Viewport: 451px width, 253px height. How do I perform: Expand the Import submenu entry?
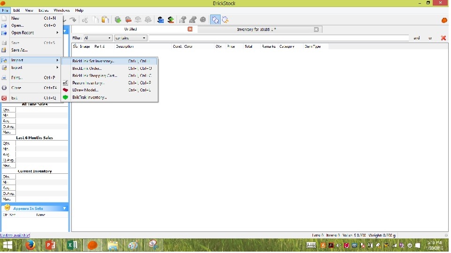[x=31, y=60]
